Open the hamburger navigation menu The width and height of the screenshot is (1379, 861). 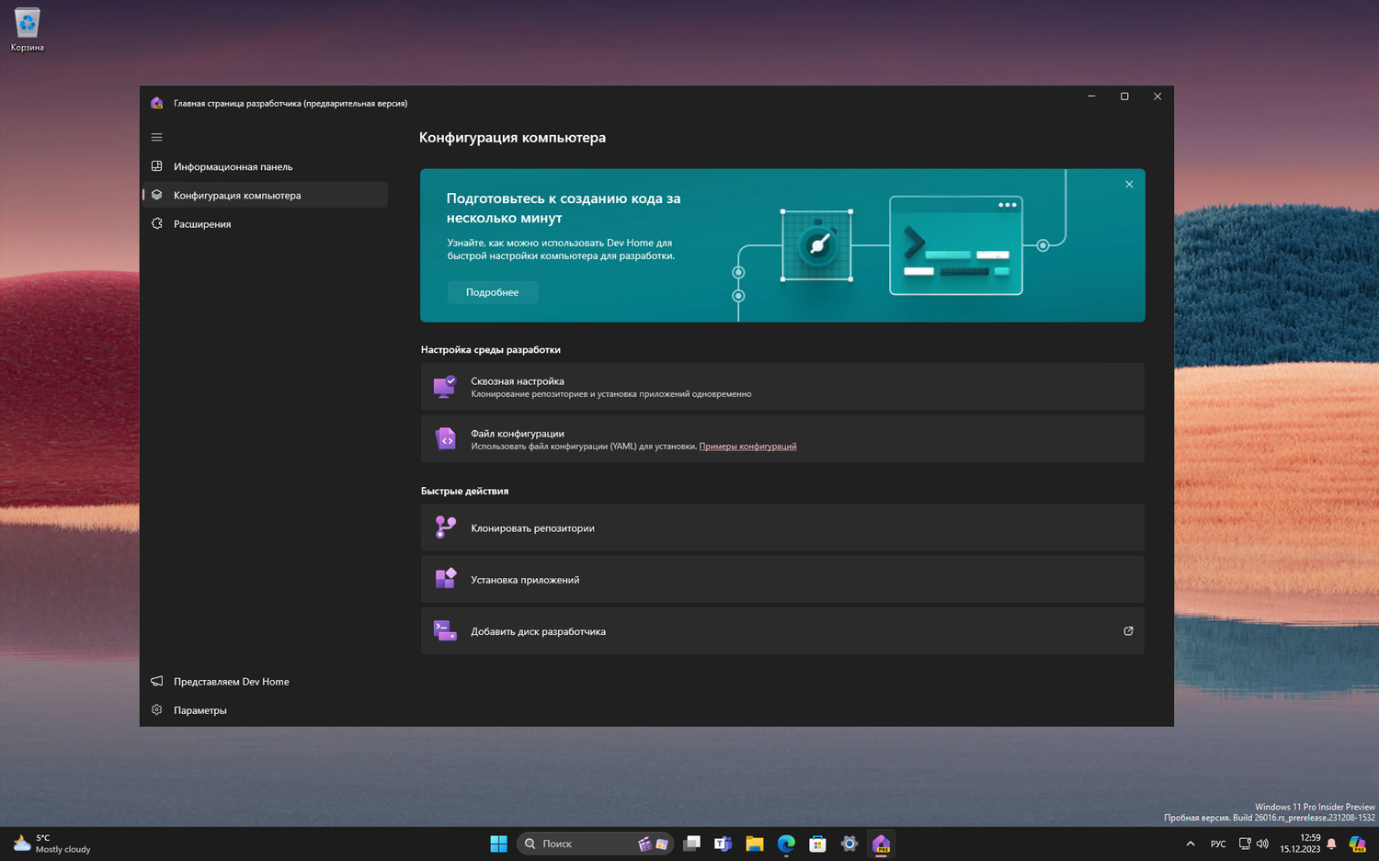[156, 137]
